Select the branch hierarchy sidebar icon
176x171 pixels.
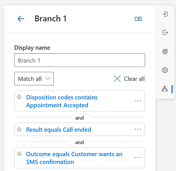165,89
